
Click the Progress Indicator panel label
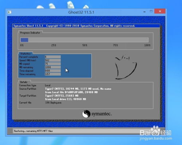click(x=30, y=33)
